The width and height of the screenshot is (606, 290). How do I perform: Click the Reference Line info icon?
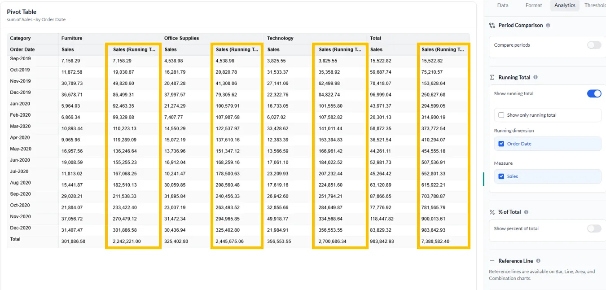tap(538, 261)
